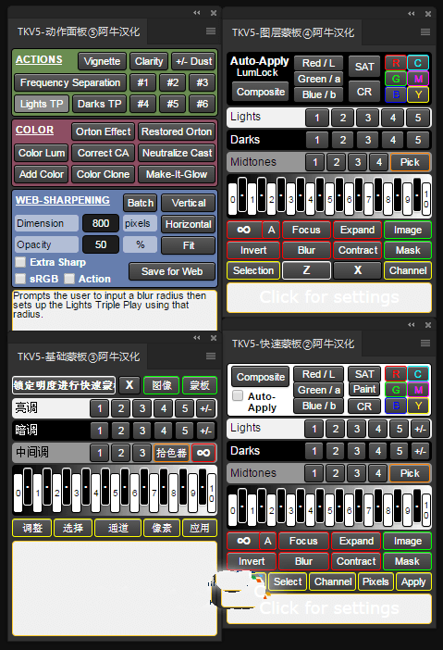The image size is (443, 650).
Task: Edit the Opacity value field showing 50
Action: [101, 244]
